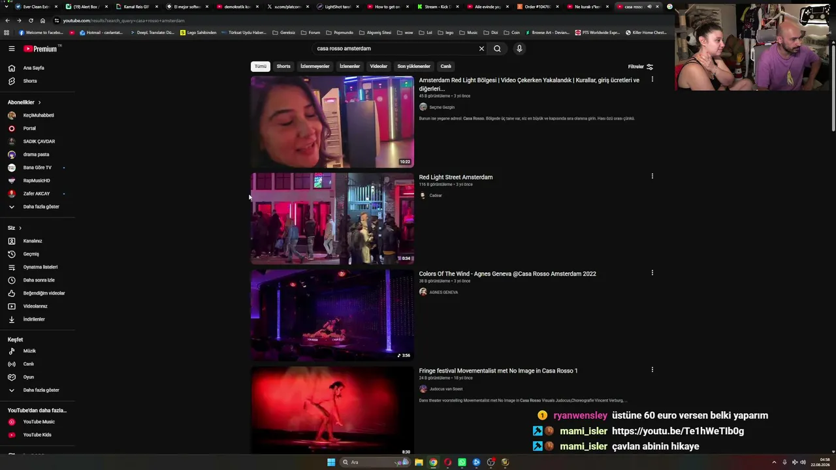Open RapMusicHD subscription channel

click(37, 181)
